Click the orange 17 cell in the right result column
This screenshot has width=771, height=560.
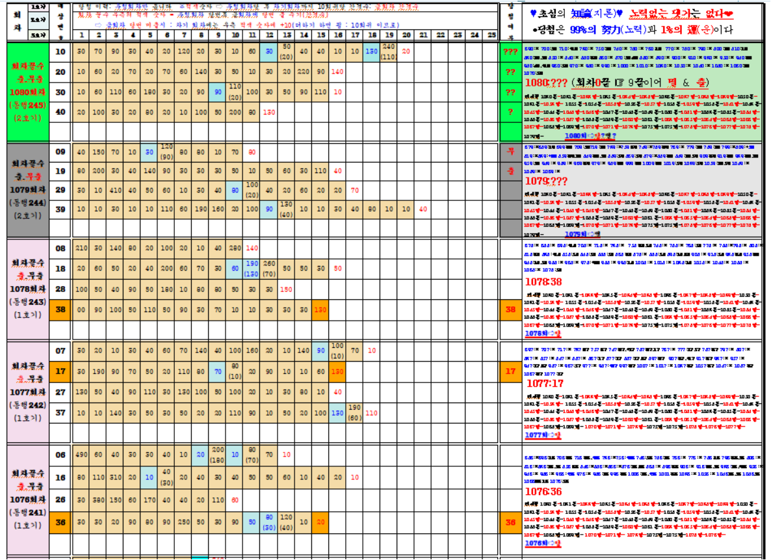point(510,371)
